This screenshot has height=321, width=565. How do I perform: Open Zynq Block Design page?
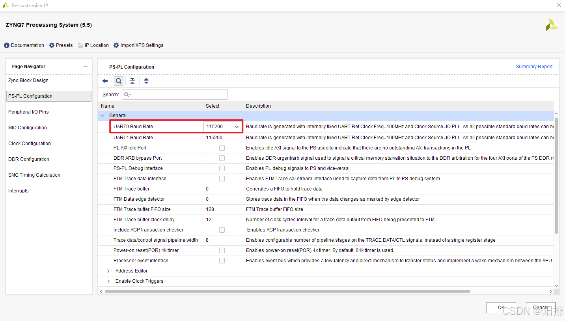28,80
